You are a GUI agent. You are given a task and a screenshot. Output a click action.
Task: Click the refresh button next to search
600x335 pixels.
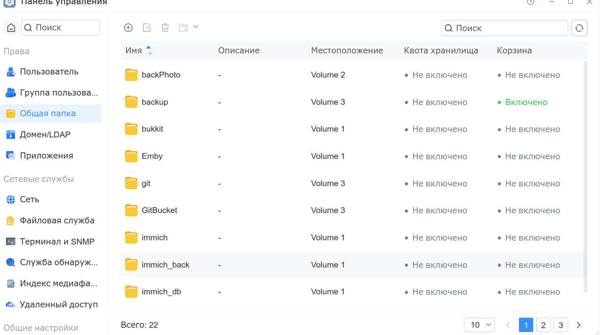(579, 28)
